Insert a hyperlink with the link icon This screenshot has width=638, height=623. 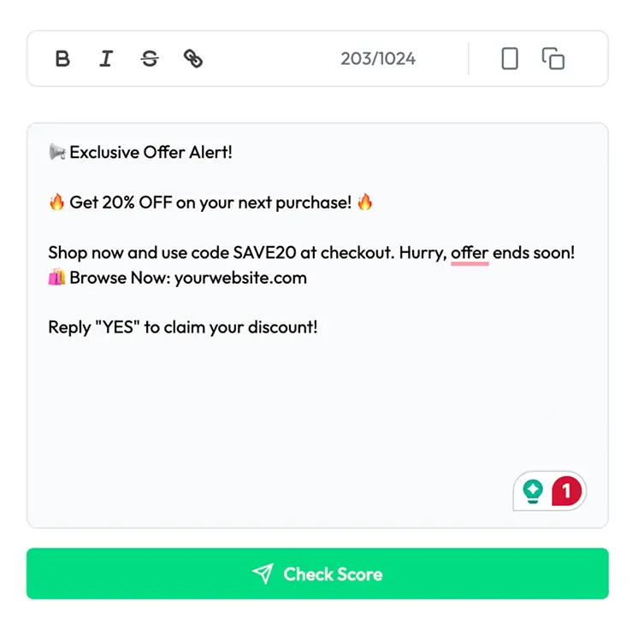tap(193, 59)
